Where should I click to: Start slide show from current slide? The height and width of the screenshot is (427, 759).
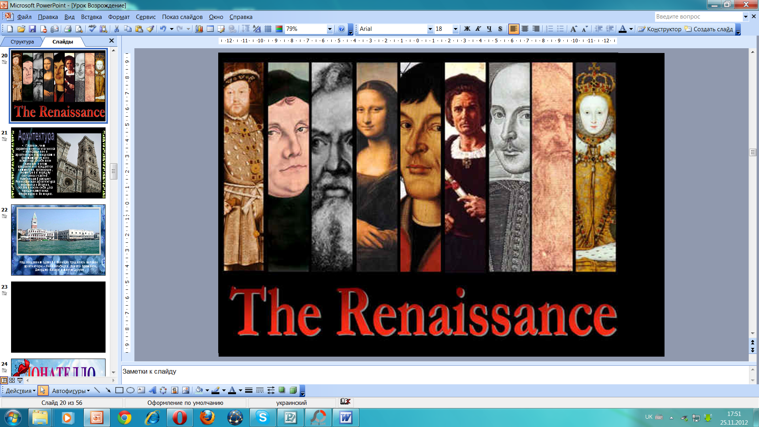pyautogui.click(x=20, y=380)
